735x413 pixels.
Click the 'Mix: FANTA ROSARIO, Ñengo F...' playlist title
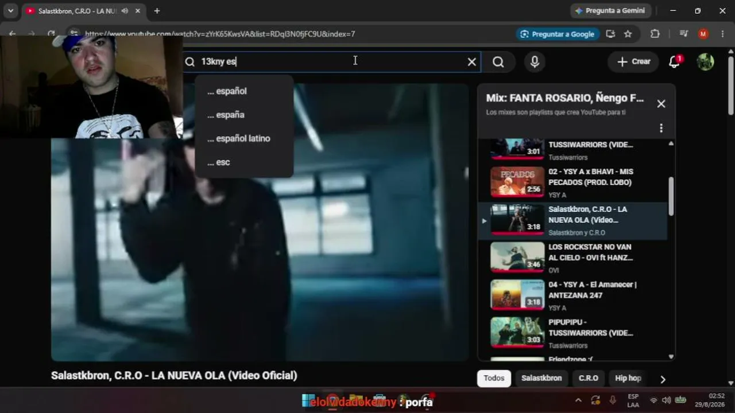point(565,98)
